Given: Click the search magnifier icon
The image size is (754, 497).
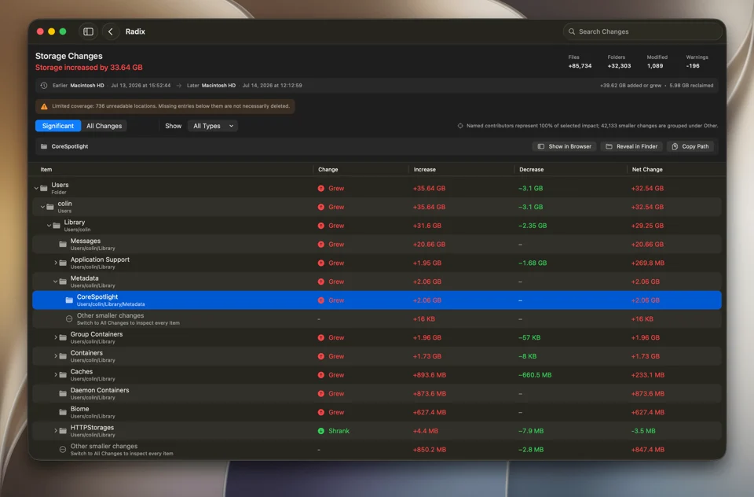Looking at the screenshot, I should pyautogui.click(x=572, y=31).
